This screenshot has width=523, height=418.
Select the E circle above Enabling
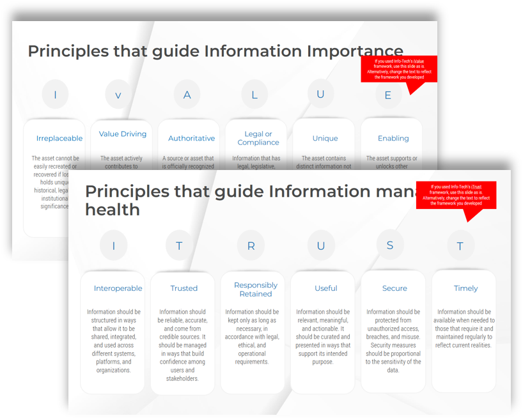point(387,94)
